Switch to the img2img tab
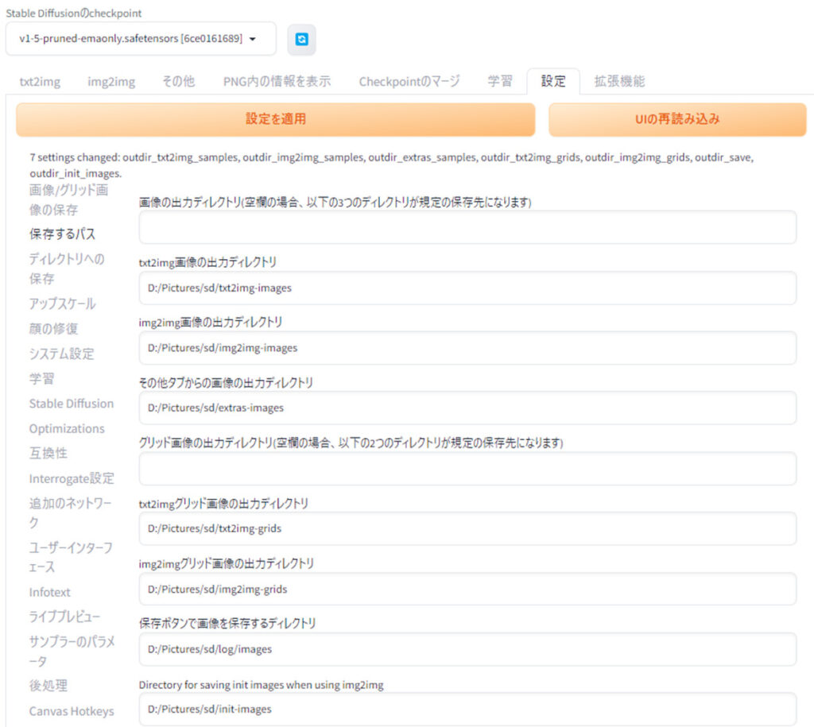 pos(111,81)
